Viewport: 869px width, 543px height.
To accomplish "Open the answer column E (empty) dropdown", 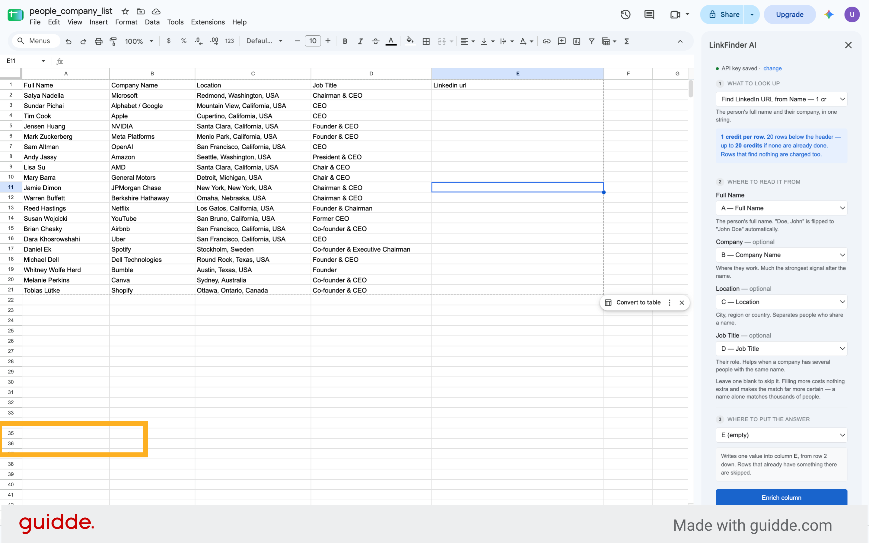I will point(781,435).
